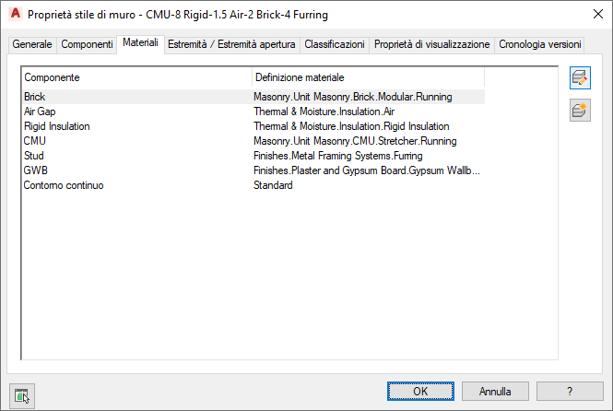Close the wall style properties dialog

pos(591,15)
